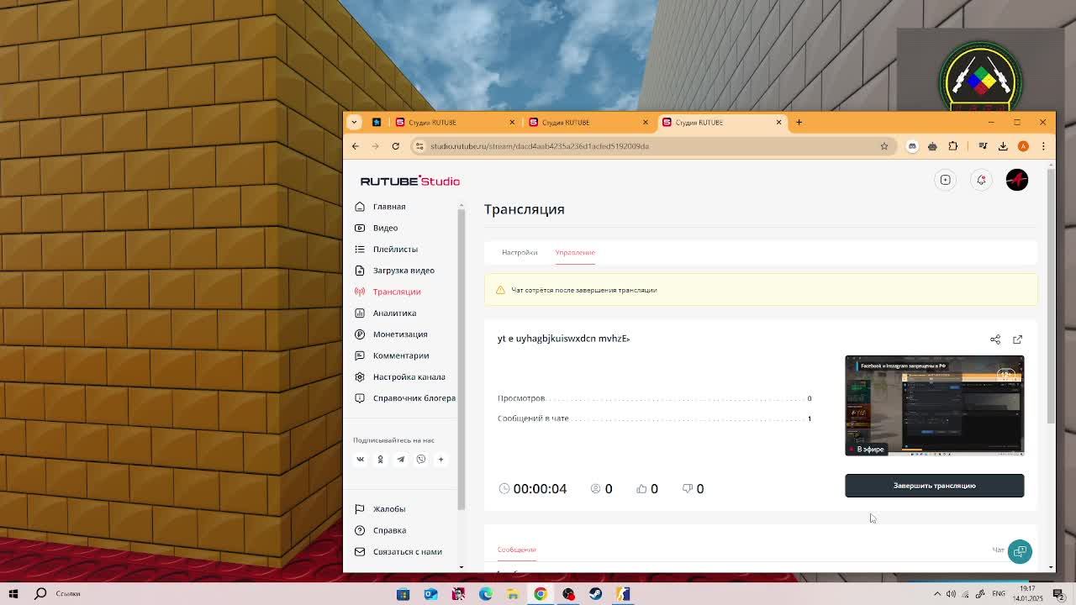
Task: Click the live stream preview thumbnail
Action: pos(934,406)
